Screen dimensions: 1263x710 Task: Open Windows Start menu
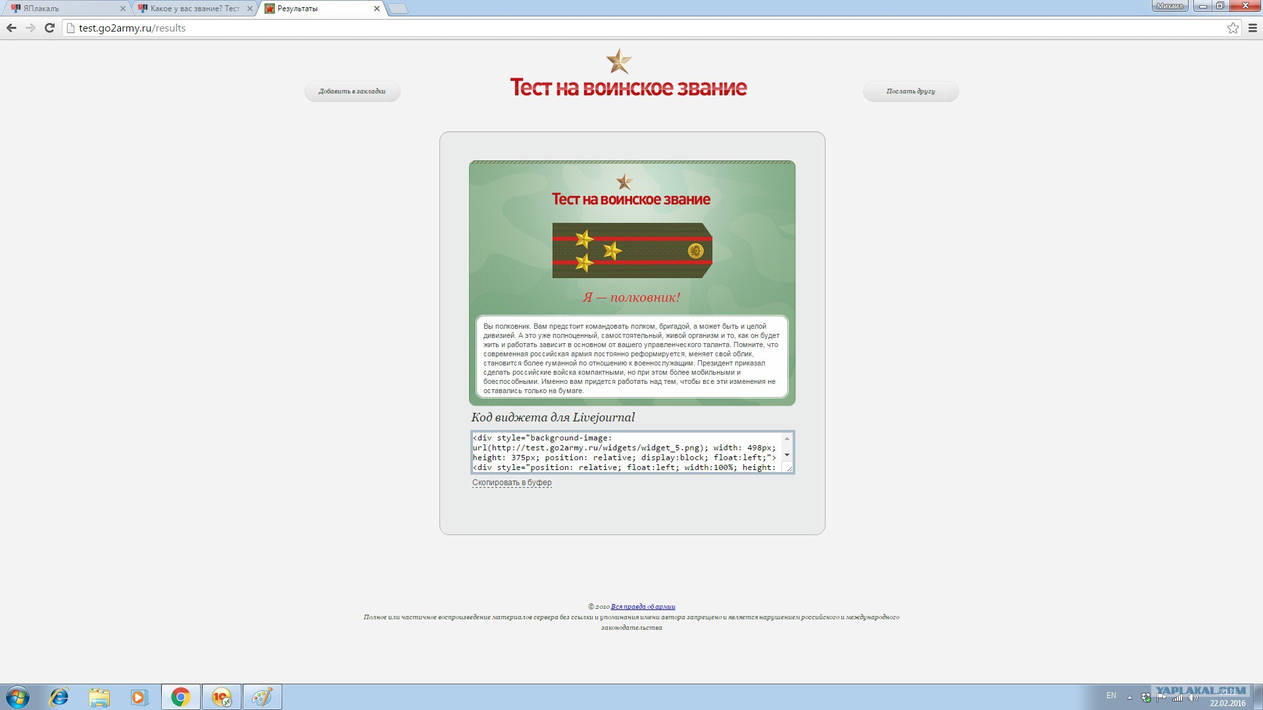click(18, 697)
